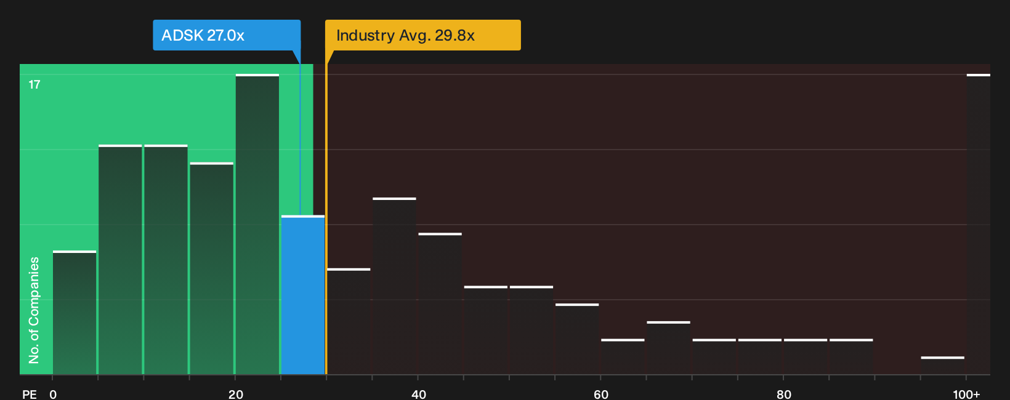1010x400 pixels.
Task: Click the axis label 100+
Action: [x=966, y=394]
